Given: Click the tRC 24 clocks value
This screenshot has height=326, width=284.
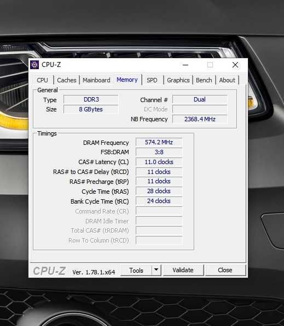Looking at the screenshot, I should tap(159, 201).
